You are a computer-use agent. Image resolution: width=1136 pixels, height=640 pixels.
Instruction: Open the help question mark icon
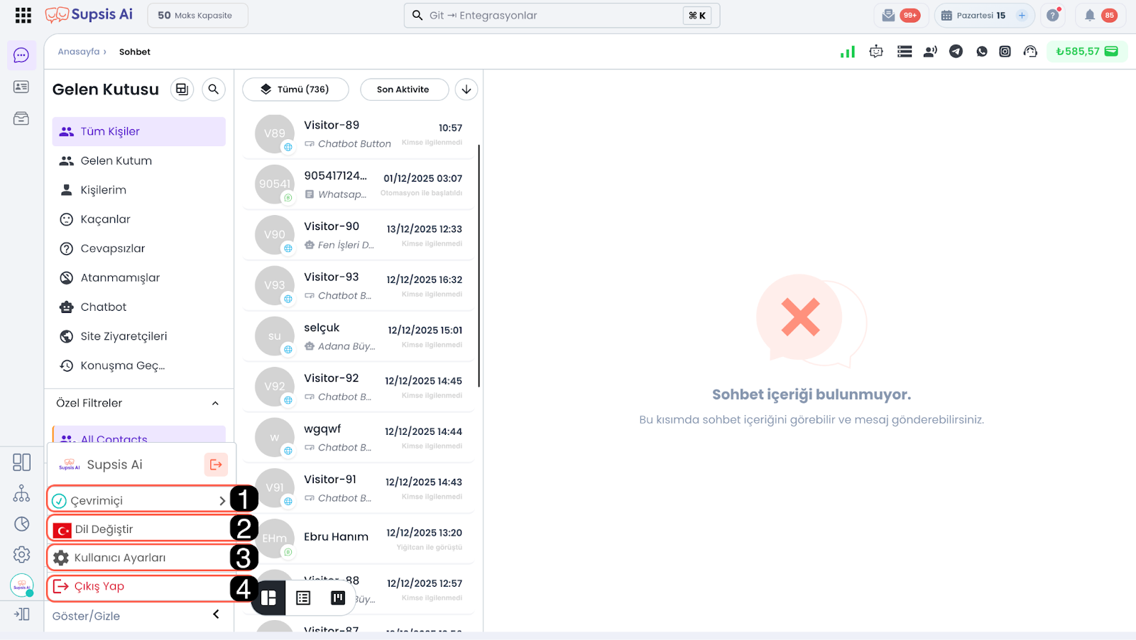coord(1052,15)
